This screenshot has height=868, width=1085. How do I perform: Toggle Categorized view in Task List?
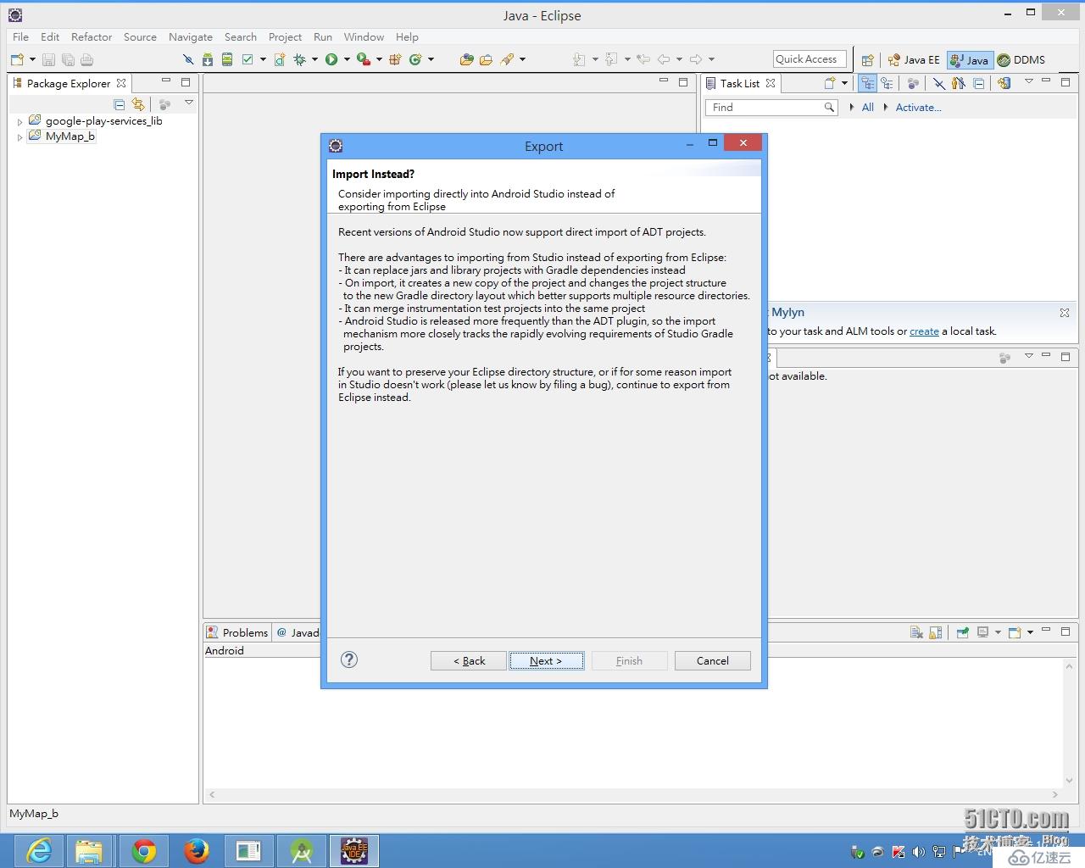coord(867,83)
